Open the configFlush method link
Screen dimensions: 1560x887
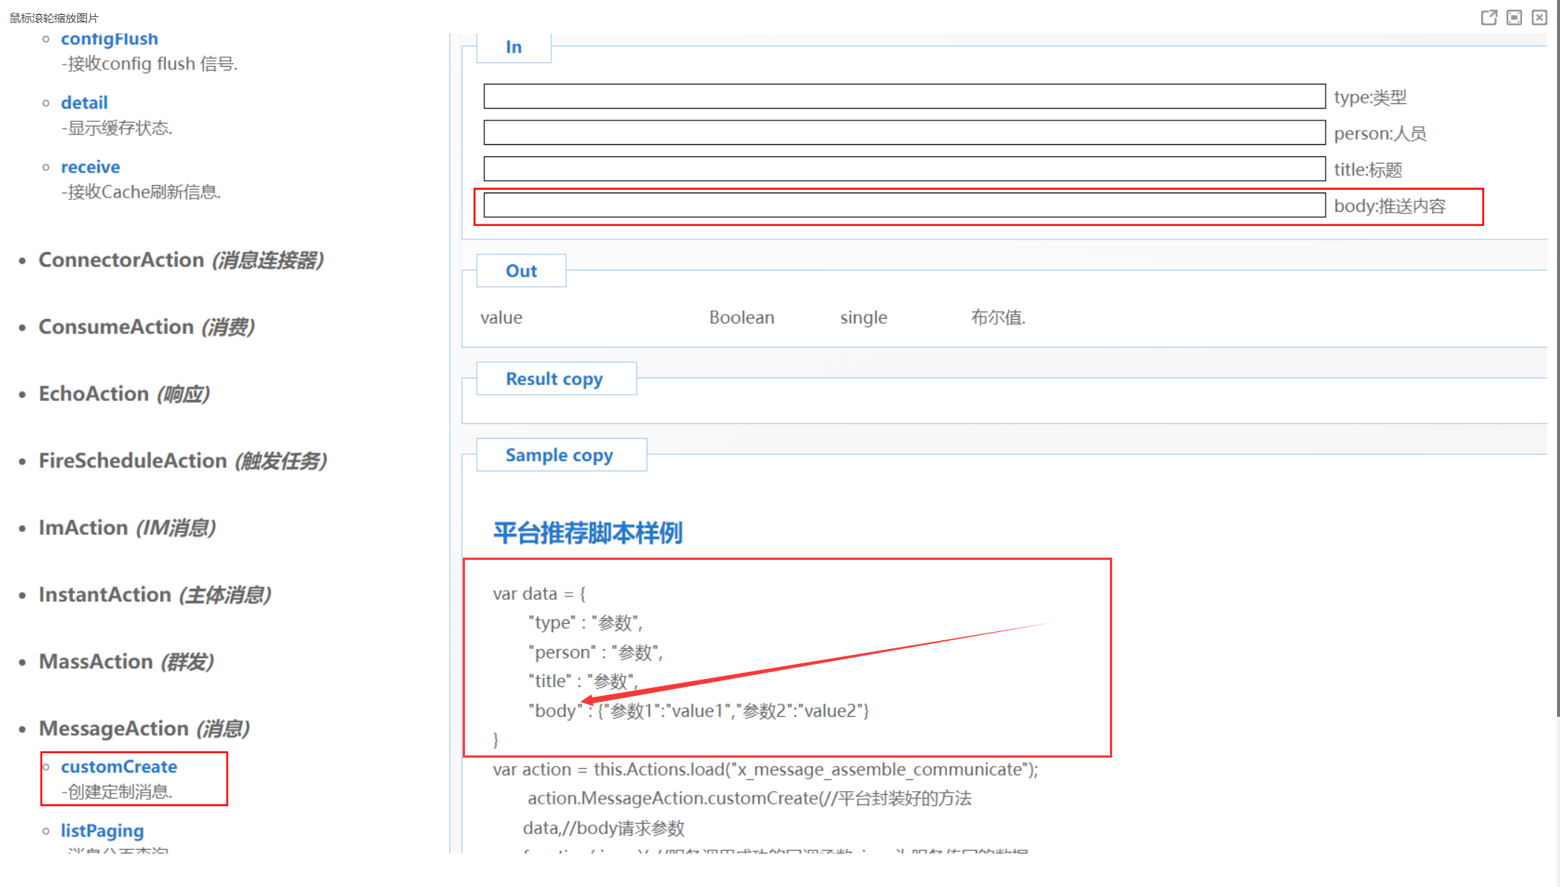109,39
